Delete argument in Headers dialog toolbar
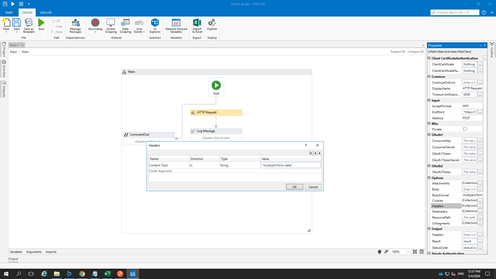 click(x=311, y=153)
